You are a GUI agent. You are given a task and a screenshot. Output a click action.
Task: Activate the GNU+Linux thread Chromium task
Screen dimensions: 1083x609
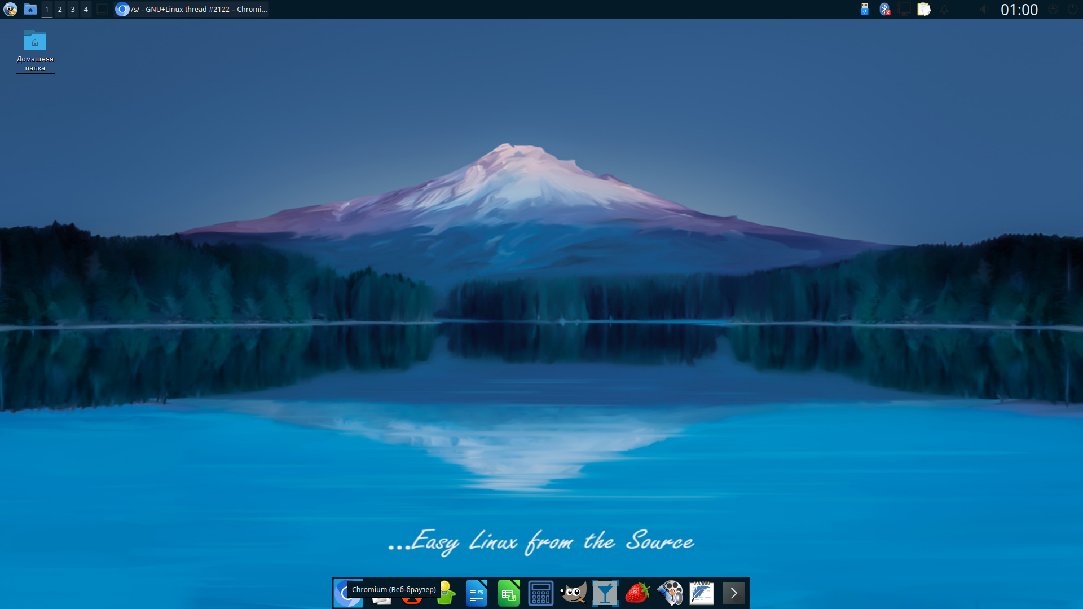pos(192,9)
